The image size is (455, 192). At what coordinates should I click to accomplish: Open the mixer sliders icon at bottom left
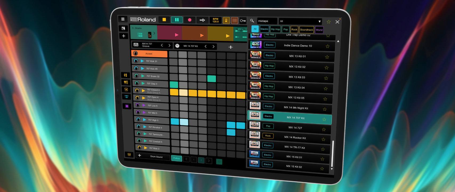pos(129,154)
